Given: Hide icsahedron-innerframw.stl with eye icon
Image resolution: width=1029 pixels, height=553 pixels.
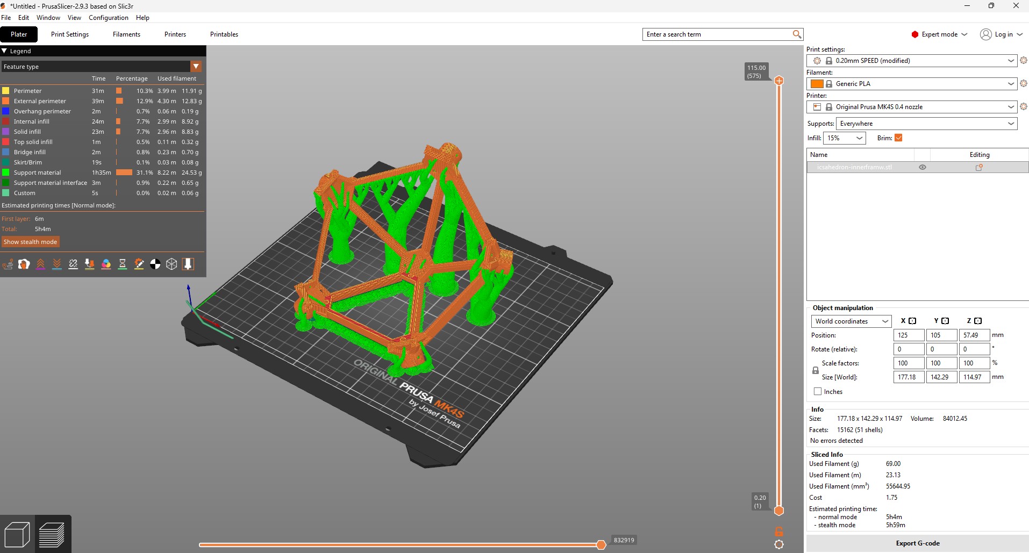Looking at the screenshot, I should click(923, 167).
